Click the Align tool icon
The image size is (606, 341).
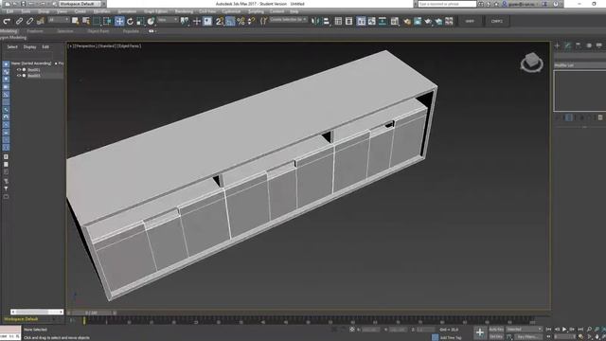click(326, 21)
